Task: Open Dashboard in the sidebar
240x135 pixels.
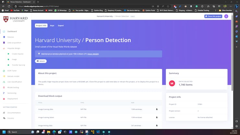Action: (12, 31)
